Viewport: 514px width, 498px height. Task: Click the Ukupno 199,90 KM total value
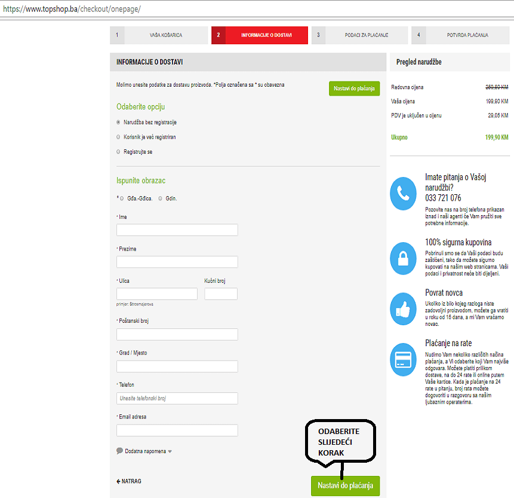497,138
